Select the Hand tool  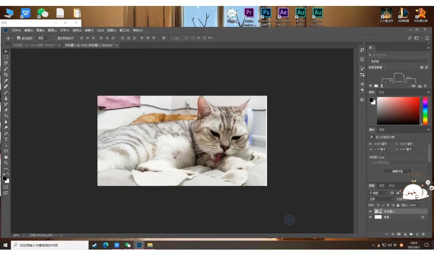coord(6,157)
